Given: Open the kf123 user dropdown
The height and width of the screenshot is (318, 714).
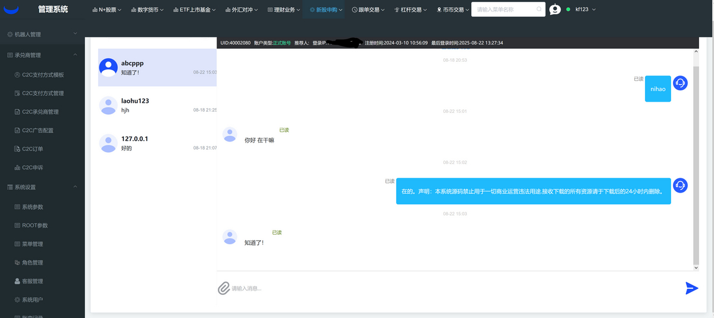Looking at the screenshot, I should click(x=586, y=10).
